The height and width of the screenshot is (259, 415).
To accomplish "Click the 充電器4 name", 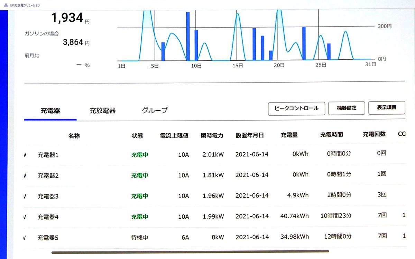I will (48, 217).
